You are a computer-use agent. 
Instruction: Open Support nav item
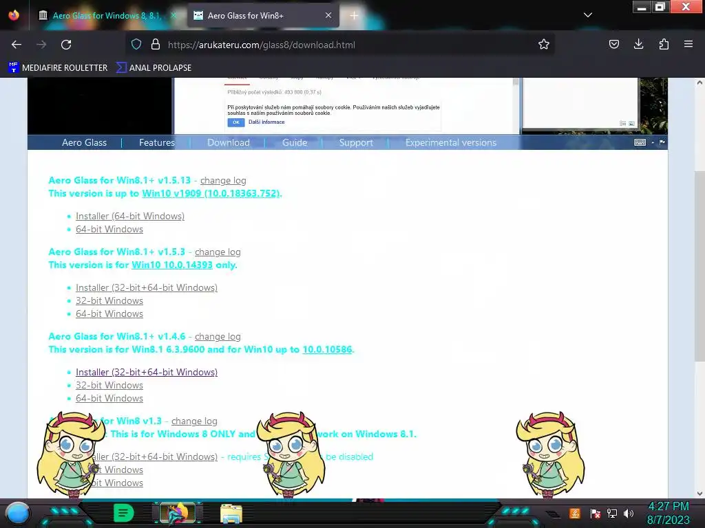[356, 142]
